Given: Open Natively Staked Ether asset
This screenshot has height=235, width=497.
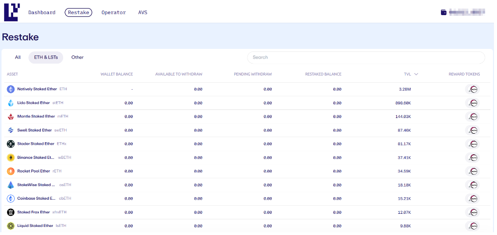Looking at the screenshot, I should click(37, 89).
